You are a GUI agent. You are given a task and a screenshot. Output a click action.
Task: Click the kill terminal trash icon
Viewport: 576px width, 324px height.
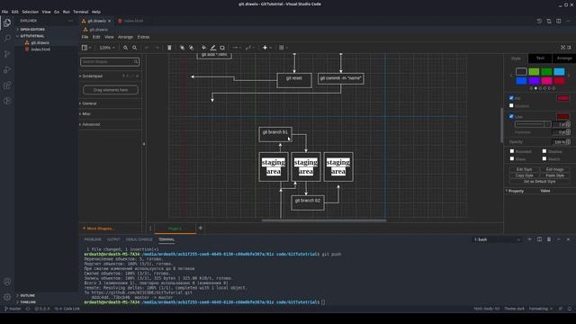click(x=549, y=239)
